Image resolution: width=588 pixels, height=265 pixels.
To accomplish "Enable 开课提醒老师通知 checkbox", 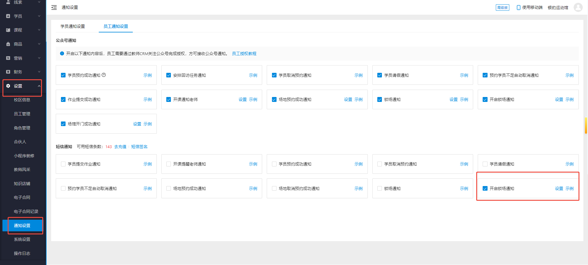I will tap(168, 164).
